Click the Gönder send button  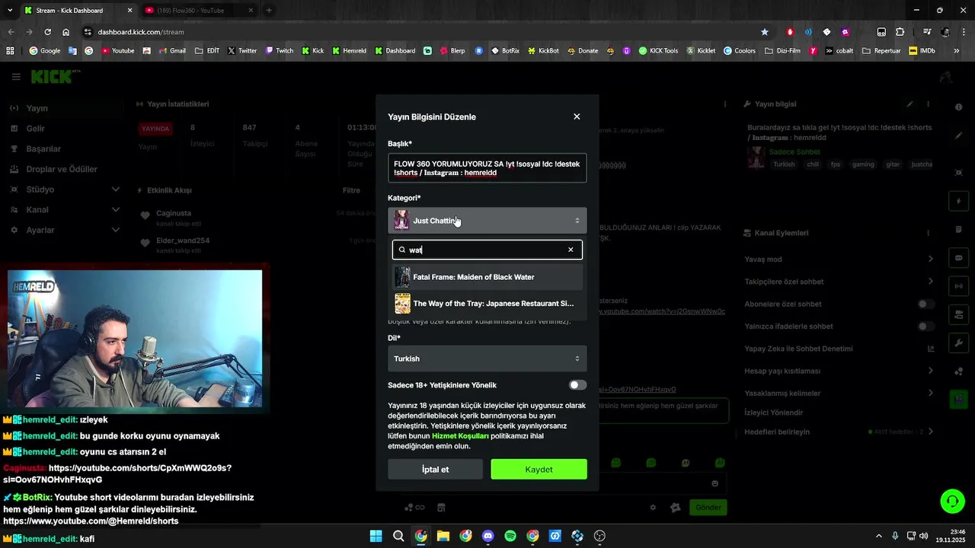click(x=708, y=508)
